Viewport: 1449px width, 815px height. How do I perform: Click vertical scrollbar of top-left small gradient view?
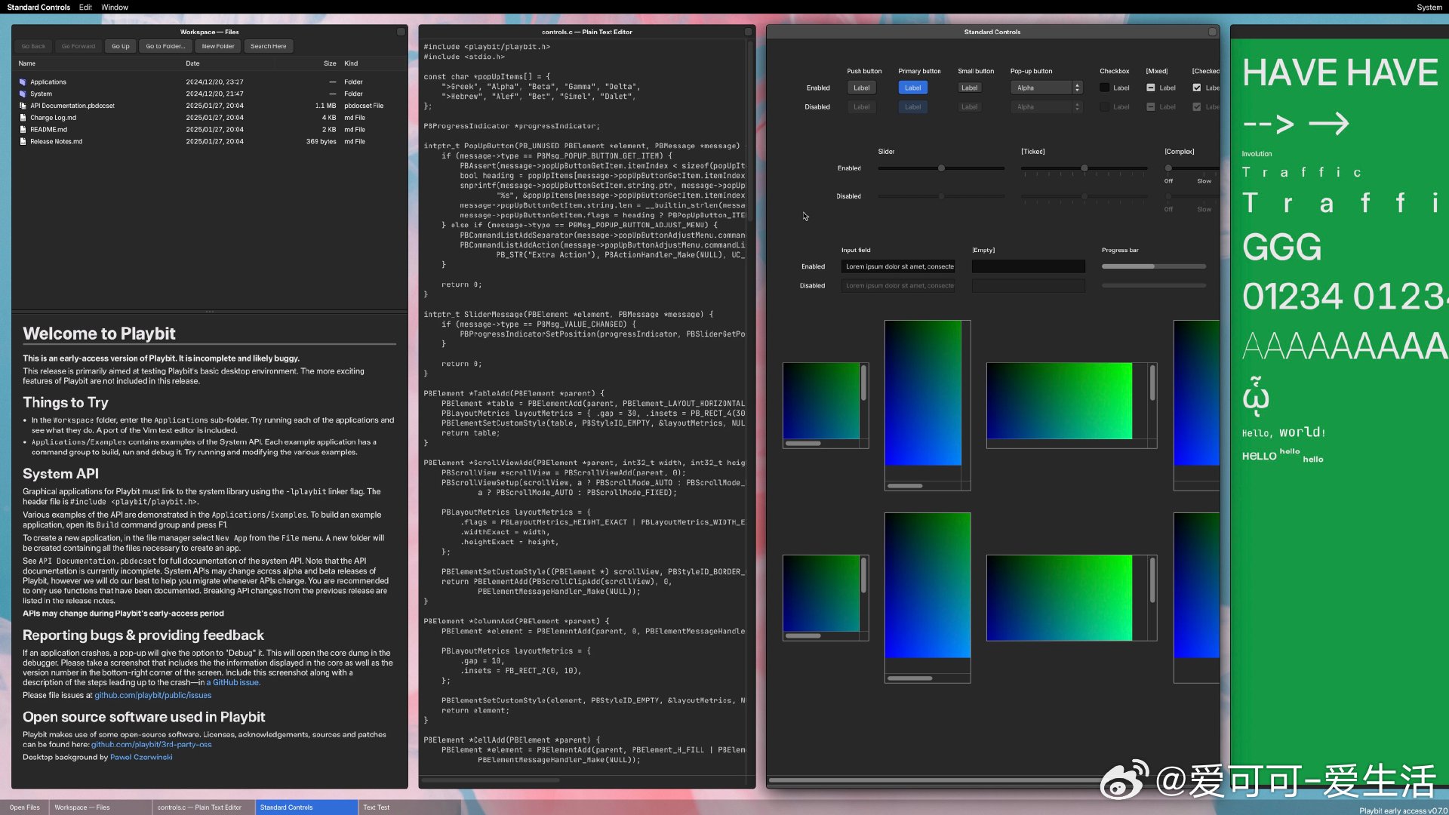pyautogui.click(x=863, y=383)
